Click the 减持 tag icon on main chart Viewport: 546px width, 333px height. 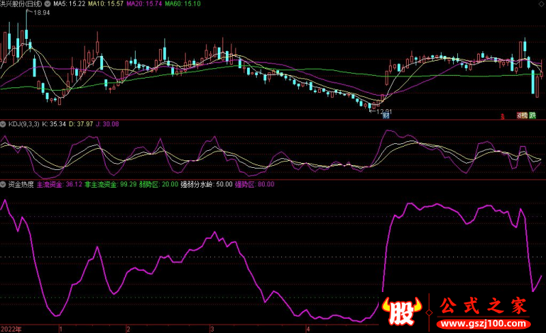pyautogui.click(x=522, y=116)
